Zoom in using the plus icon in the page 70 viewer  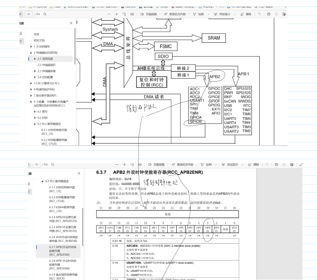(124, 165)
